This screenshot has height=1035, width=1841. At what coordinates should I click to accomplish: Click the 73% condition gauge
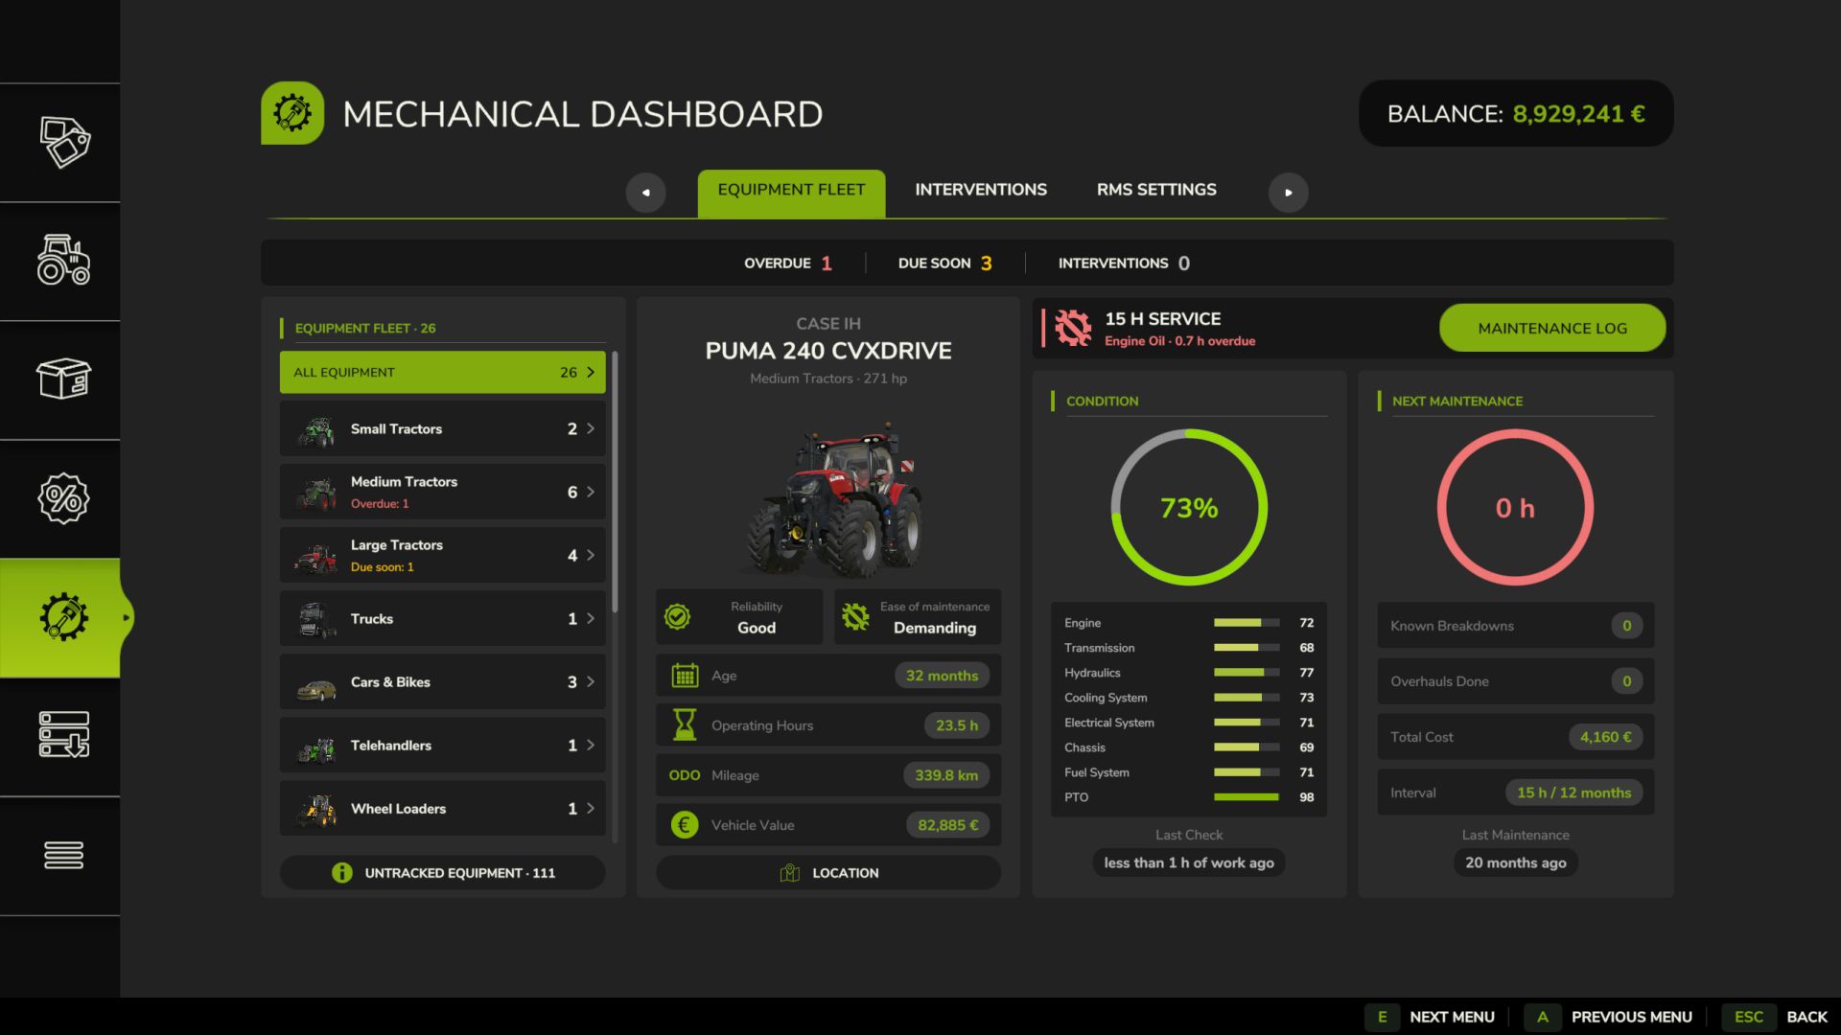click(x=1189, y=507)
